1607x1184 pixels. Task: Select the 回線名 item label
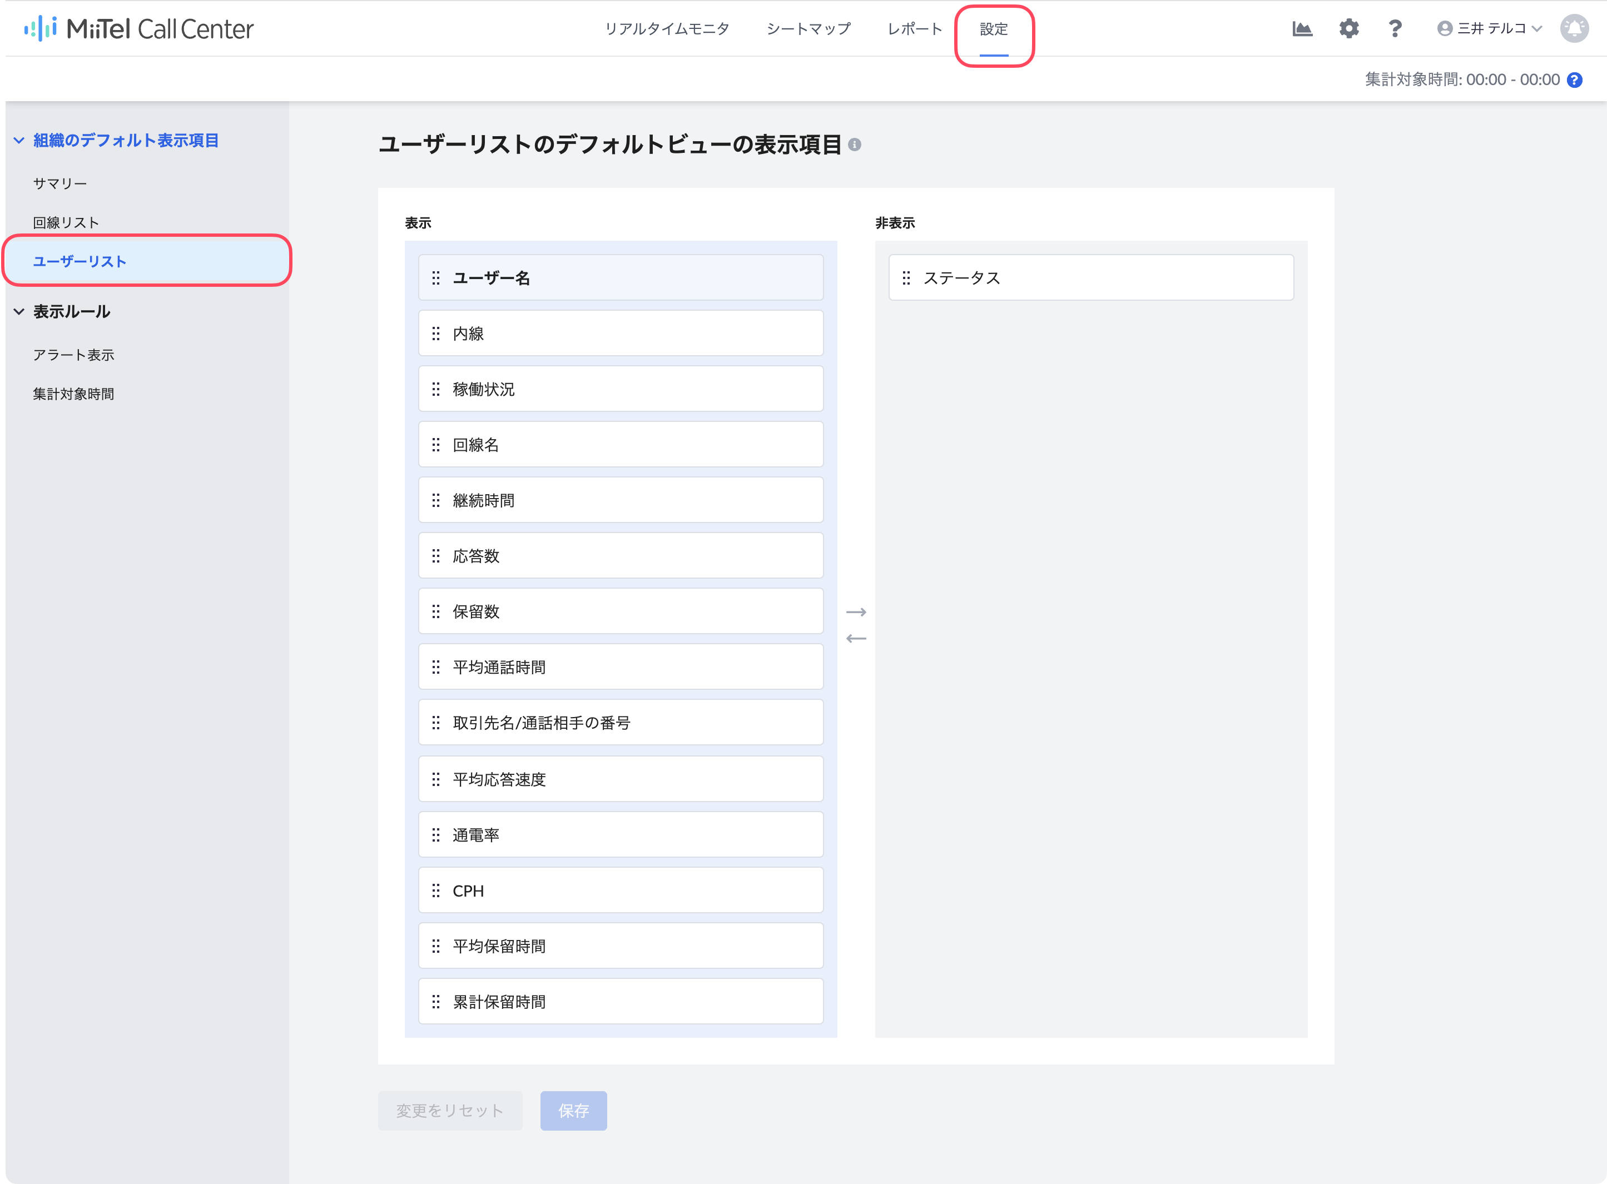475,445
